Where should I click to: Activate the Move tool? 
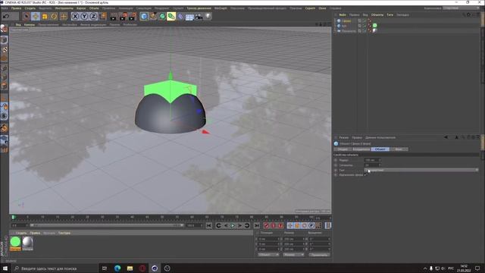coord(36,16)
